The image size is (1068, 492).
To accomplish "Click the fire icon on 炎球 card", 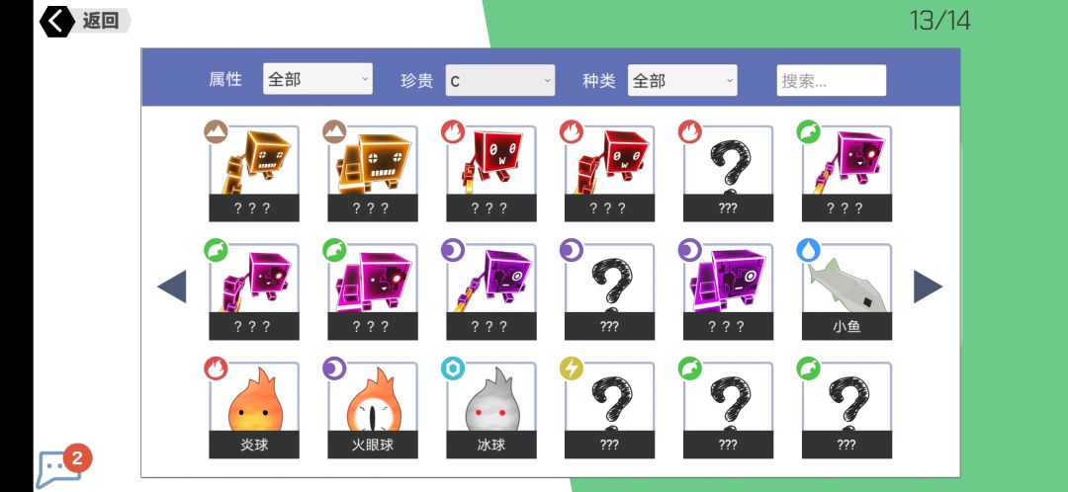I will click(x=216, y=369).
